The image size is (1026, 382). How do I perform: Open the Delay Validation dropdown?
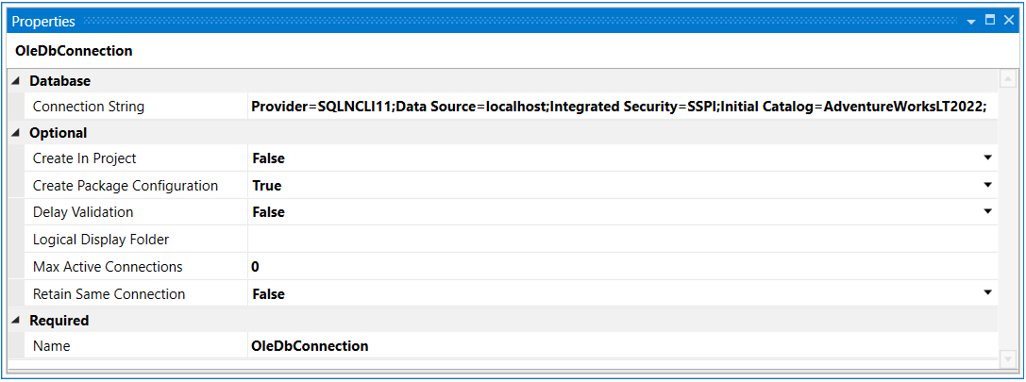[x=987, y=212]
